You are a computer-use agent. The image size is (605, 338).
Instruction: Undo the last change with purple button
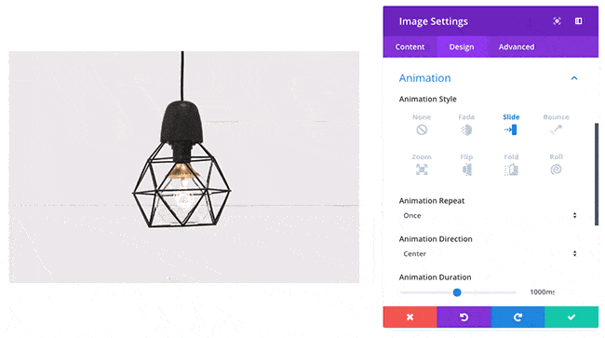point(464,317)
